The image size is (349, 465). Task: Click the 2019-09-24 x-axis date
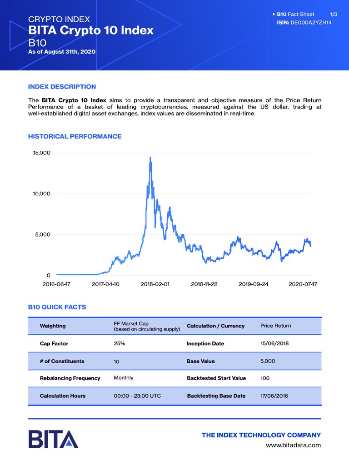[x=254, y=284]
